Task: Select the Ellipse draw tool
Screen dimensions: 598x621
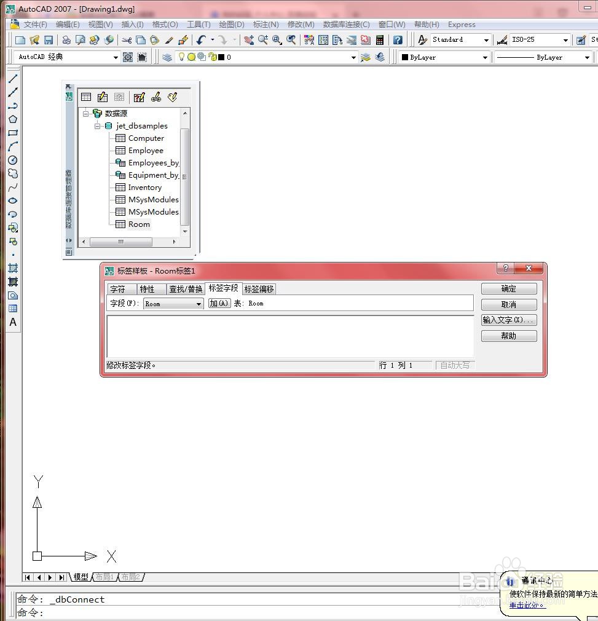Action: [x=13, y=200]
